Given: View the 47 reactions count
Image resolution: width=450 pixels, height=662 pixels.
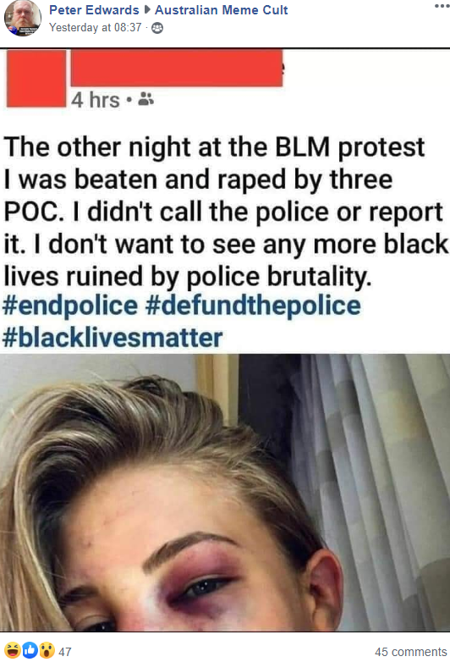Looking at the screenshot, I should coord(64,652).
